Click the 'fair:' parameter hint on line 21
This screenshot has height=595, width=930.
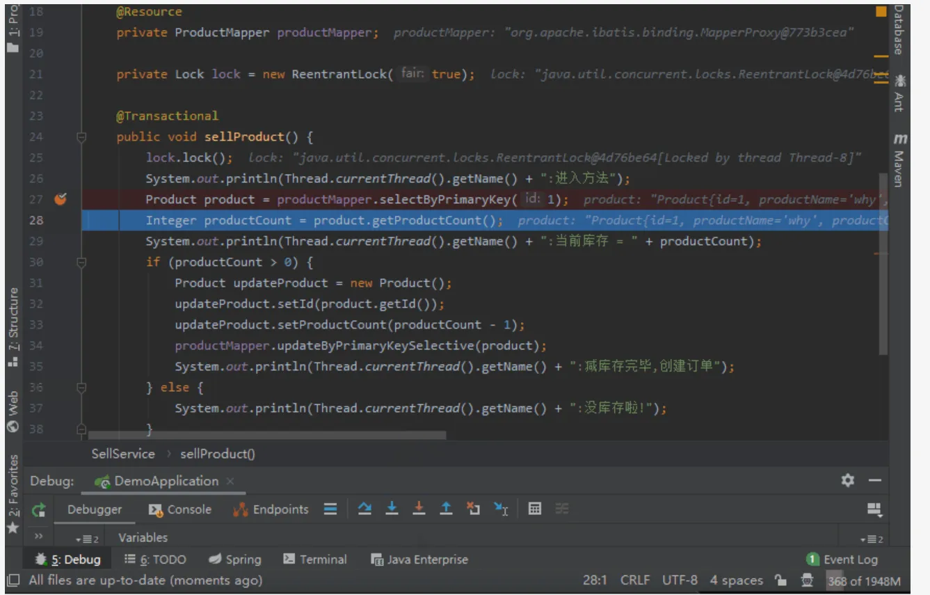click(412, 73)
